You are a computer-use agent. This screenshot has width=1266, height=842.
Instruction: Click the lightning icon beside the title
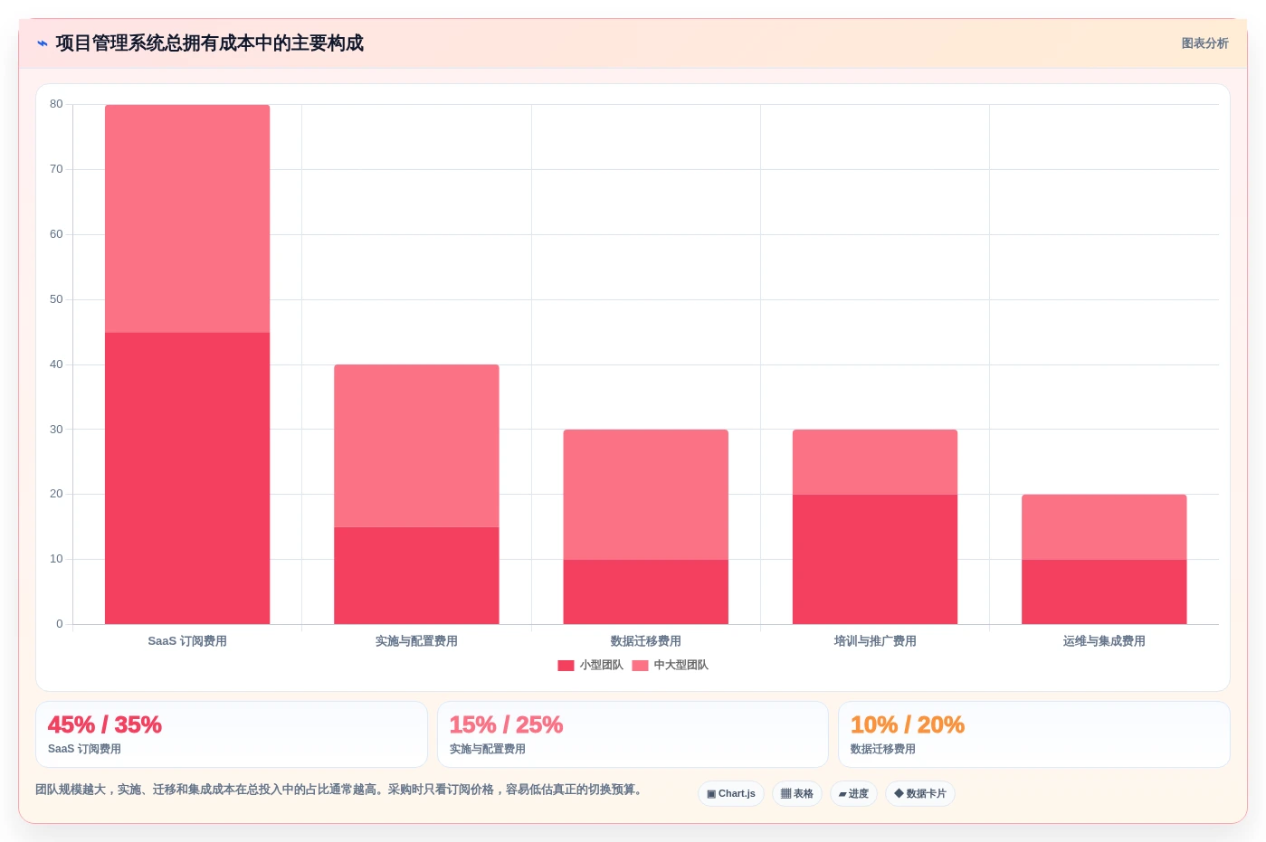[x=42, y=43]
